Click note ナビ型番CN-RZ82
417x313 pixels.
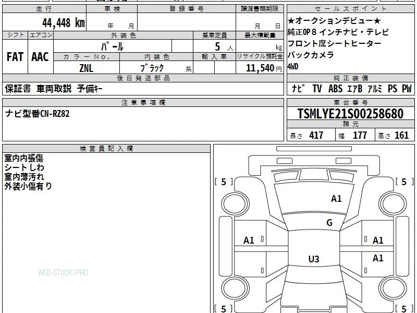click(37, 114)
